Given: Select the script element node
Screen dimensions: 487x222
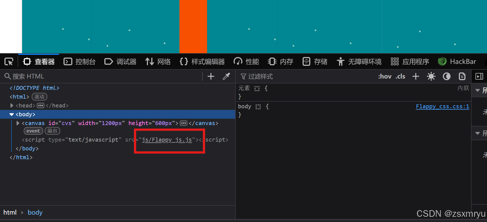Looking at the screenshot, I should point(125,140).
